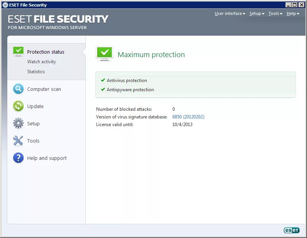
Task: Click the Tools wrench icon
Action: 18,141
